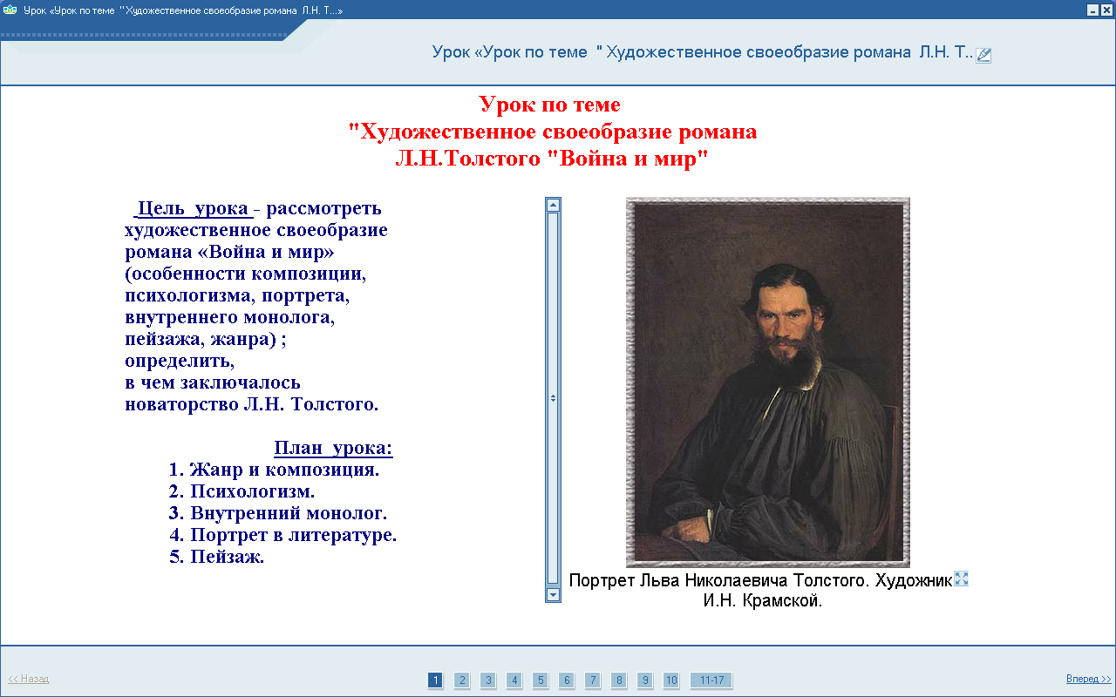Click the application icon in title bar
This screenshot has height=697, width=1116.
[x=10, y=9]
